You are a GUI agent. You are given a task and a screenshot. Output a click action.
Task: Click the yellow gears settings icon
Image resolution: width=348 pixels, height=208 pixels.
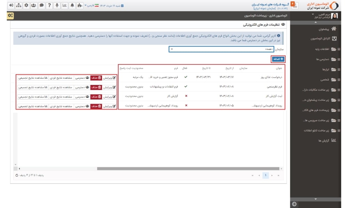[10, 16]
